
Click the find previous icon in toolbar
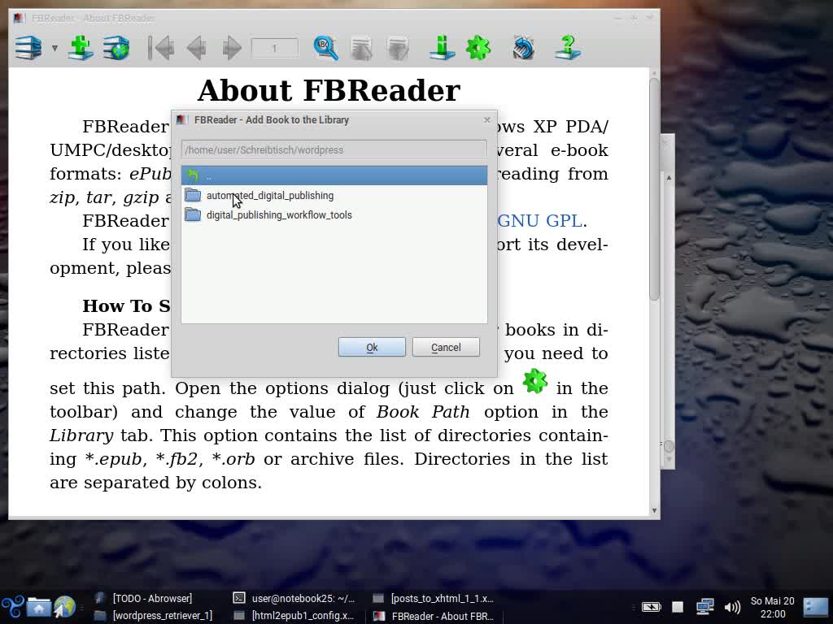tap(361, 48)
